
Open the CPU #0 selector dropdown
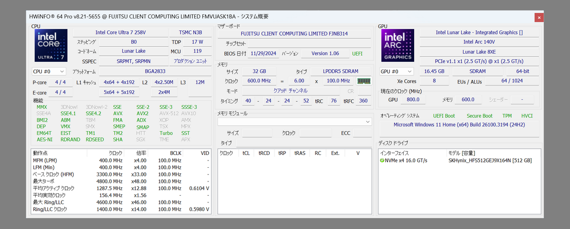[x=48, y=71]
